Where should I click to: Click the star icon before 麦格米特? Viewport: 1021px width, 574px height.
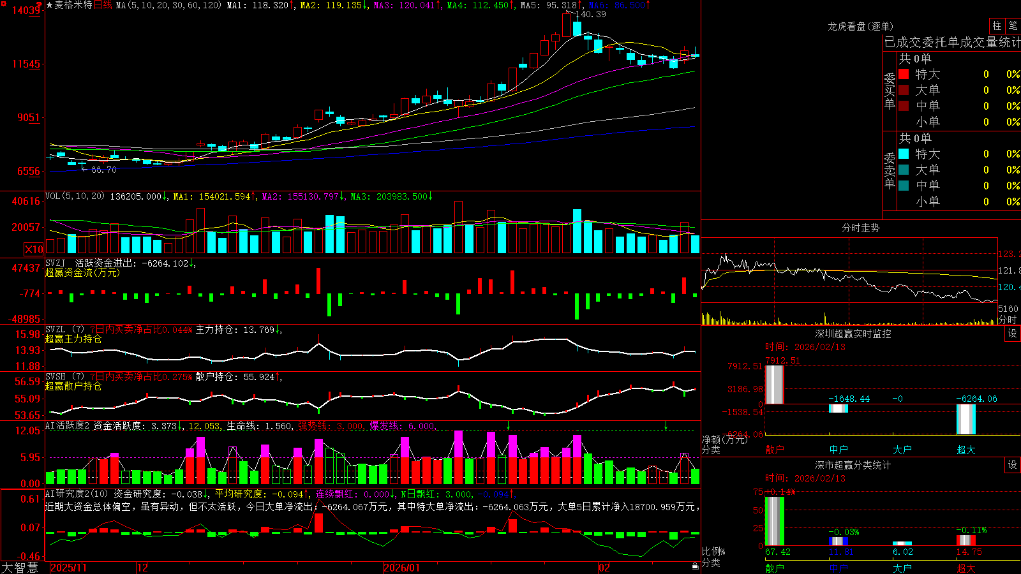pos(50,5)
